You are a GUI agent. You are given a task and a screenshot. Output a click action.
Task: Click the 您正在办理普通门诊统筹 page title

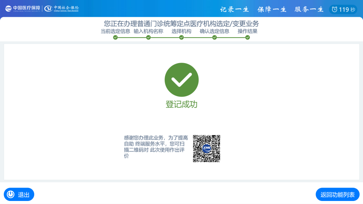181,23
